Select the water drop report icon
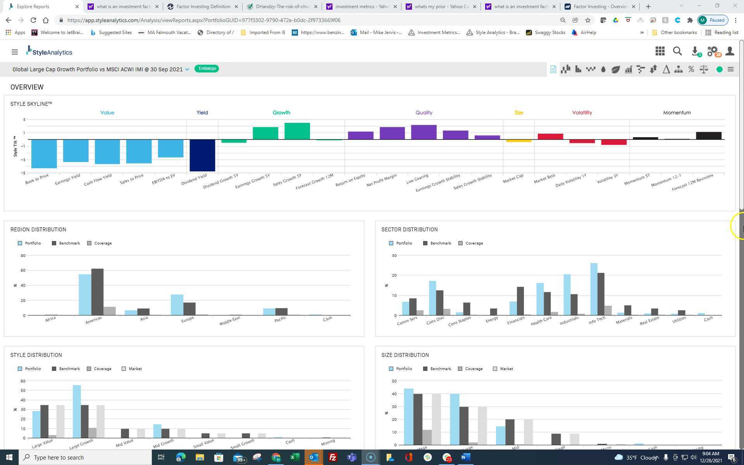Viewport: 744px width, 465px height. tap(603, 69)
